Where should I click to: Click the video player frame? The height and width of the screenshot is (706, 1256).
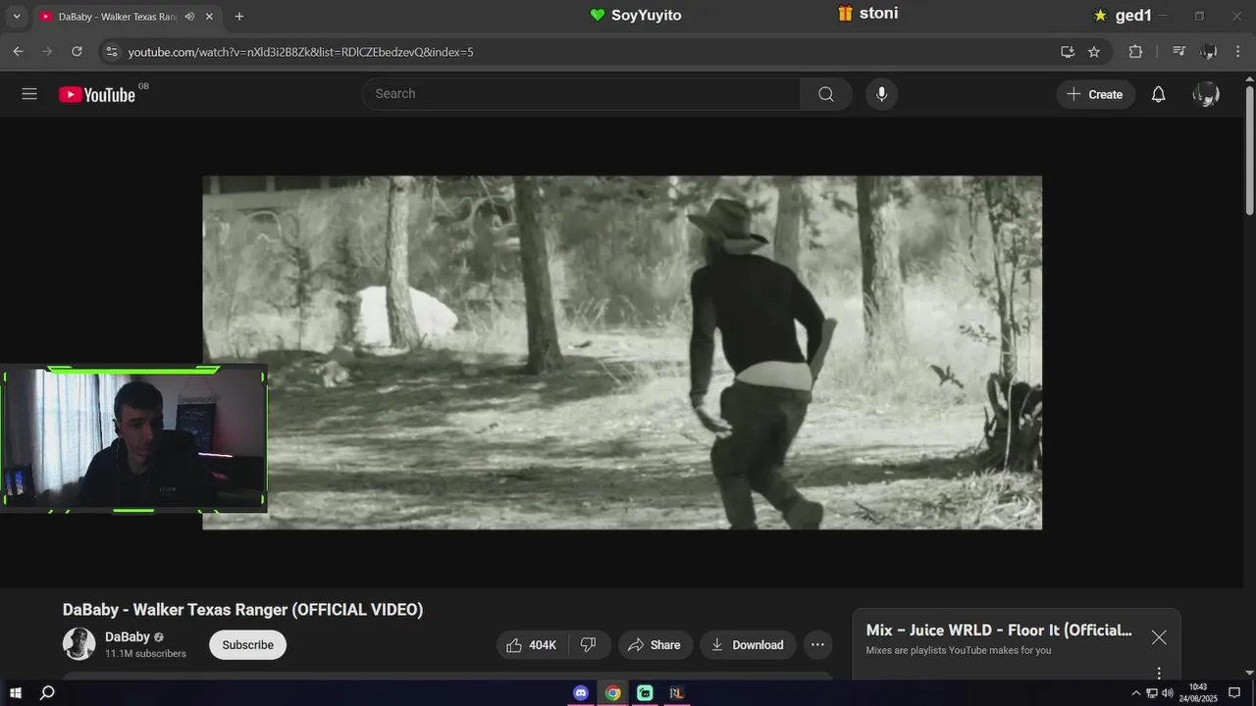click(622, 353)
